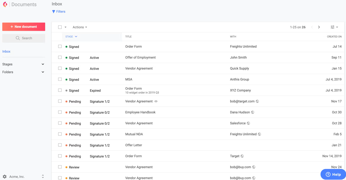346x180 pixels.
Task: Click the globe icon next to Dana Hudson
Action: pos(252,112)
